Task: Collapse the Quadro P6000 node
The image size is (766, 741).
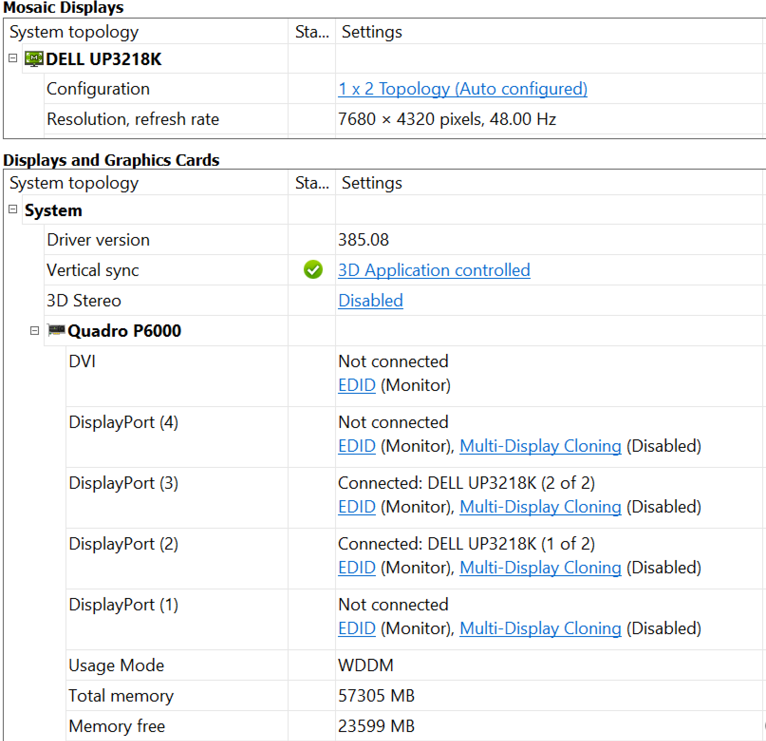Action: pos(35,330)
